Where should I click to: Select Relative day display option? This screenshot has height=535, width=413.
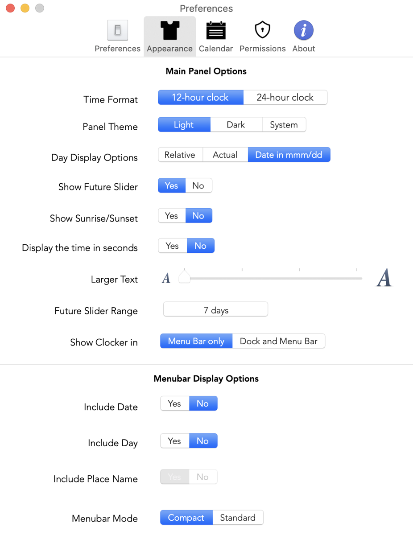(x=180, y=155)
